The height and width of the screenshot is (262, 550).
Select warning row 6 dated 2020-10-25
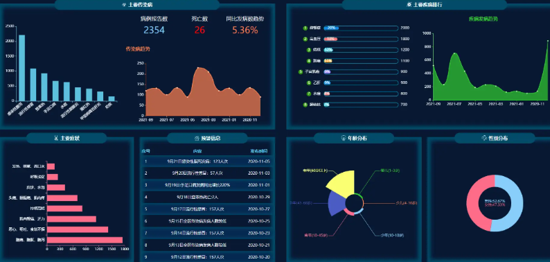click(207, 221)
